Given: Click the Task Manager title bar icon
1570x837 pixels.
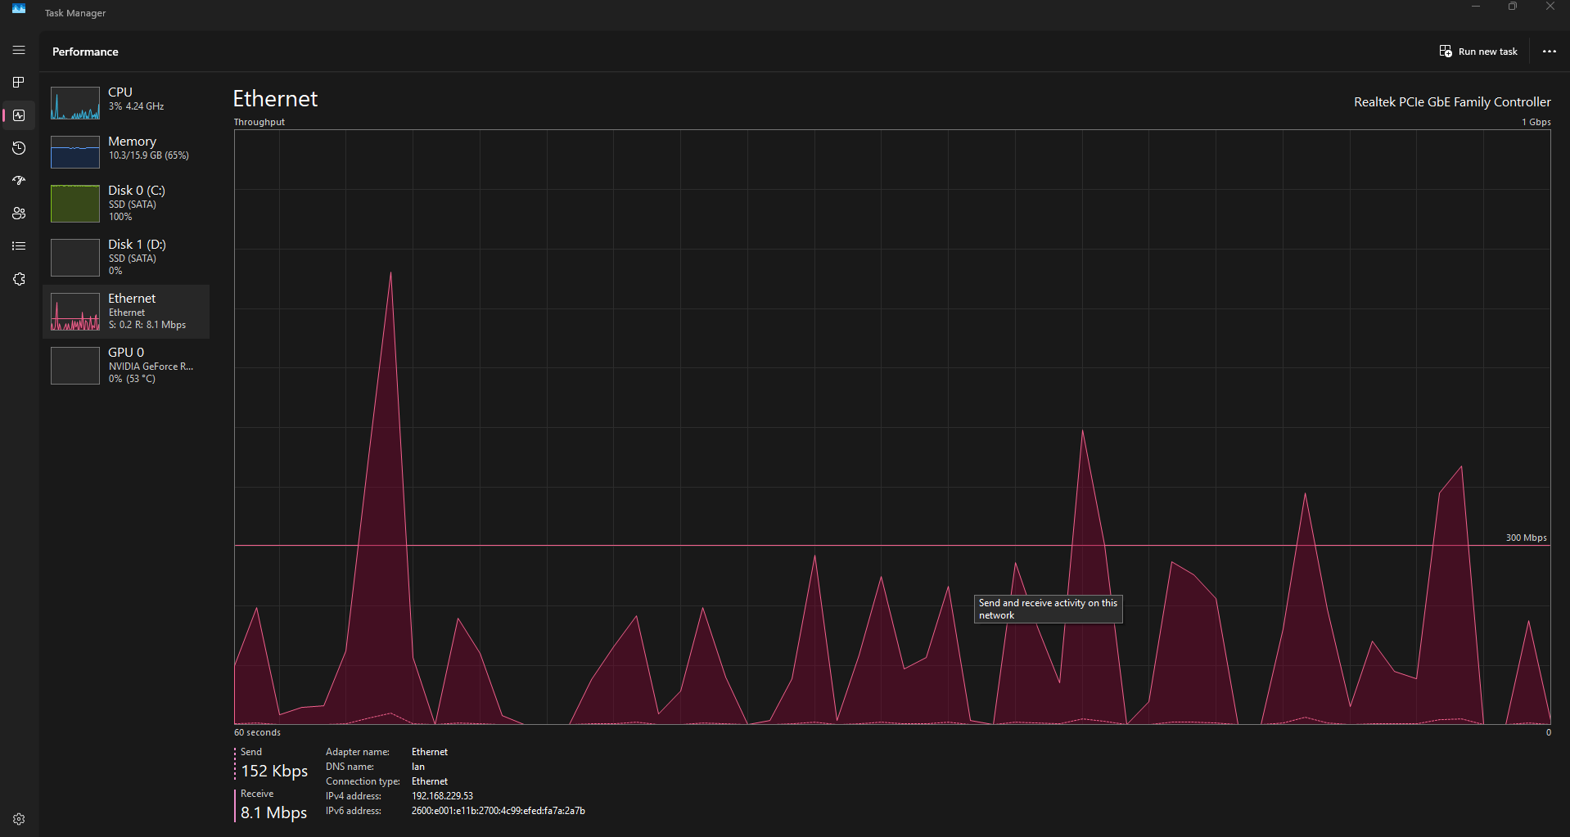Looking at the screenshot, I should (18, 8).
